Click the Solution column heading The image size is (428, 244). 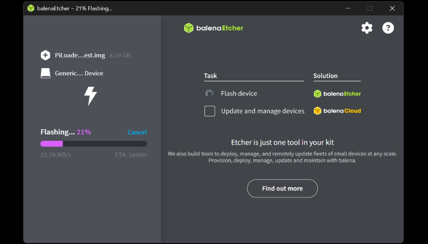pos(326,76)
